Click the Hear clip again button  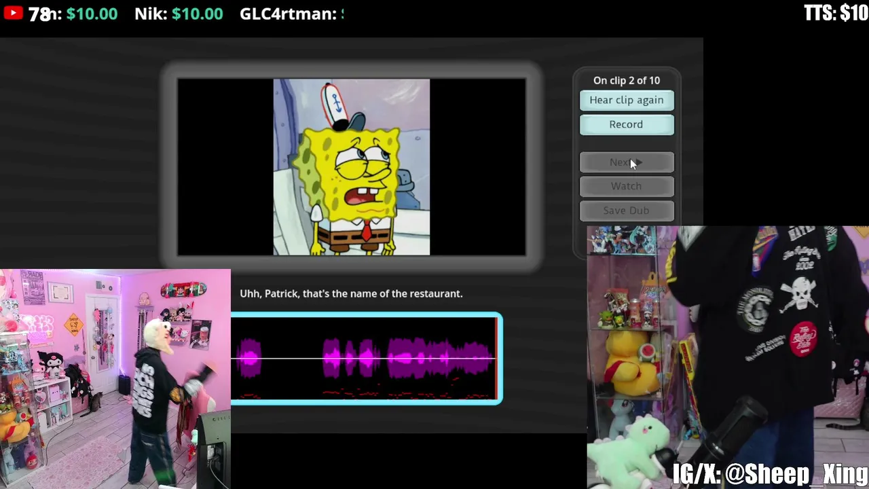[627, 100]
